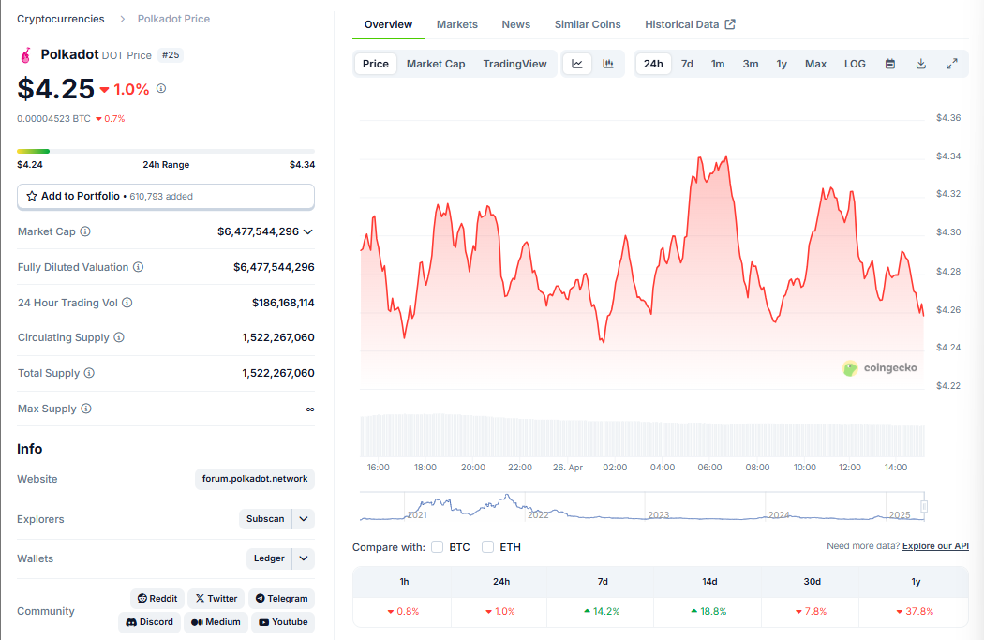Switch chart to Price view
Viewport: 984px width, 640px height.
[x=376, y=64]
